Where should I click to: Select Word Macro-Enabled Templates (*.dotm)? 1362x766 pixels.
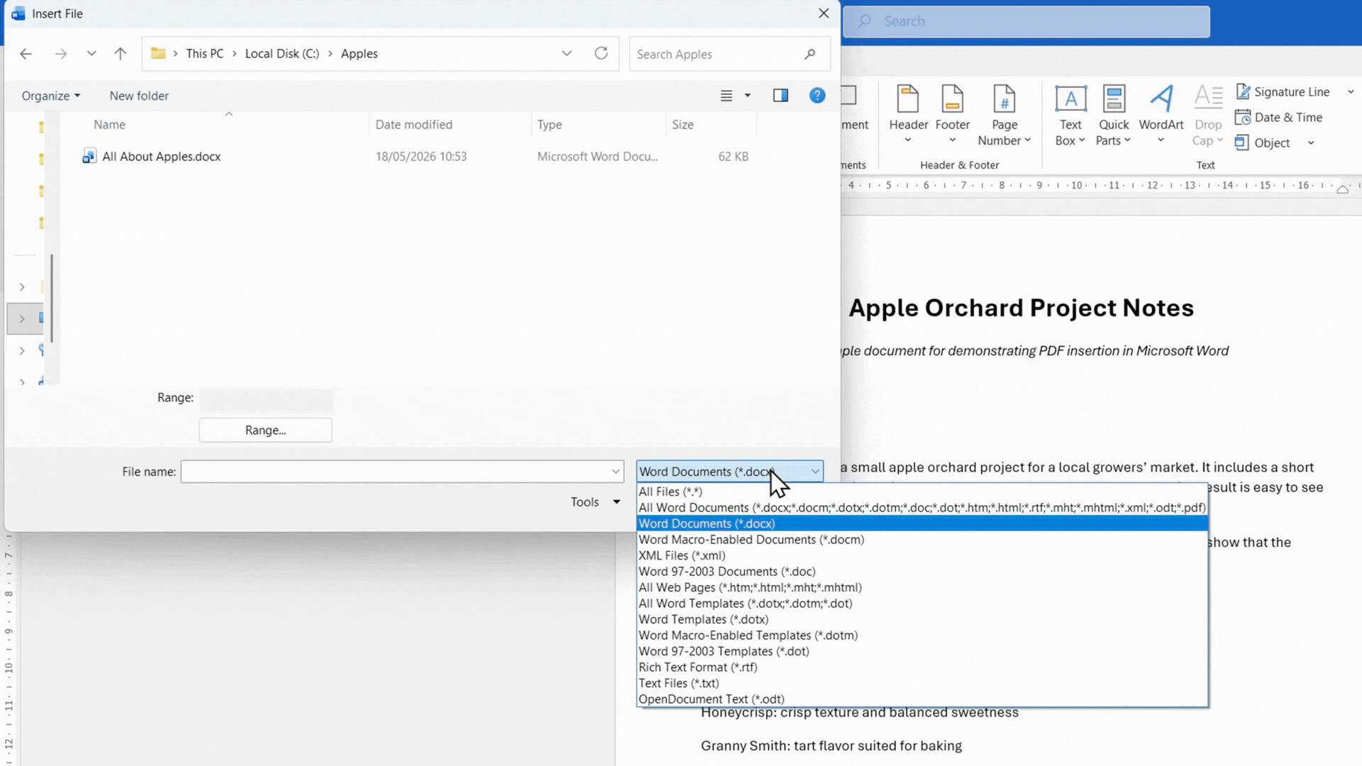(922, 635)
